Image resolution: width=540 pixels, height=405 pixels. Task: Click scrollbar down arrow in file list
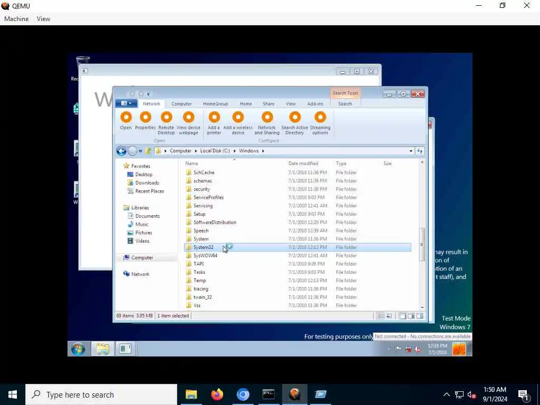click(422, 307)
